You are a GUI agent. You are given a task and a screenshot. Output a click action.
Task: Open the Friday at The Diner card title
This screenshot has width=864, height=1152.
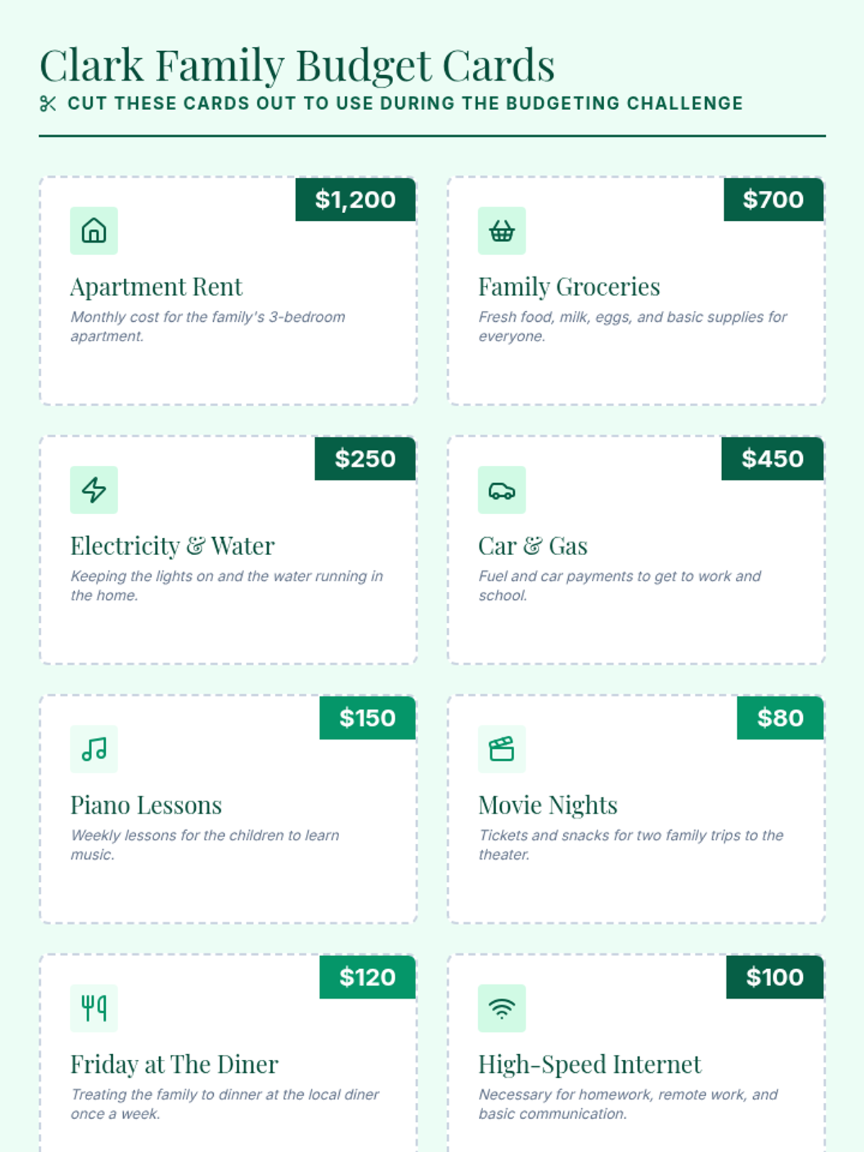tap(174, 1064)
